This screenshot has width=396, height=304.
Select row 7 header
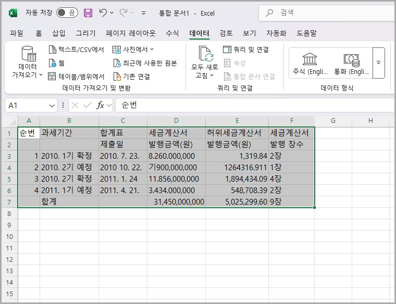point(9,202)
